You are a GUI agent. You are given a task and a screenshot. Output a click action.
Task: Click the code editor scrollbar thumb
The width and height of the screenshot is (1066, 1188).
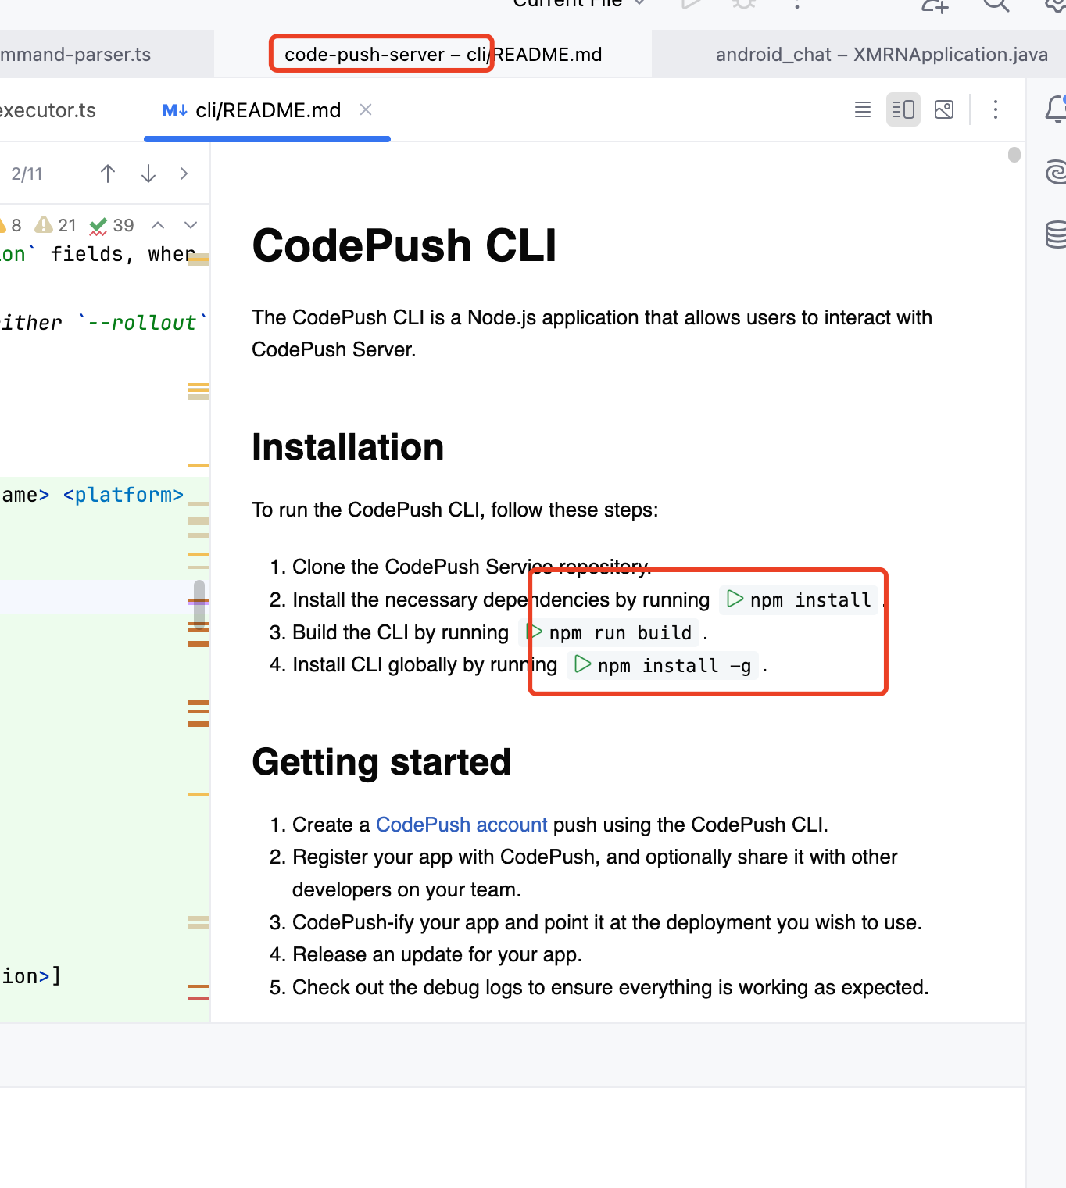[x=199, y=604]
